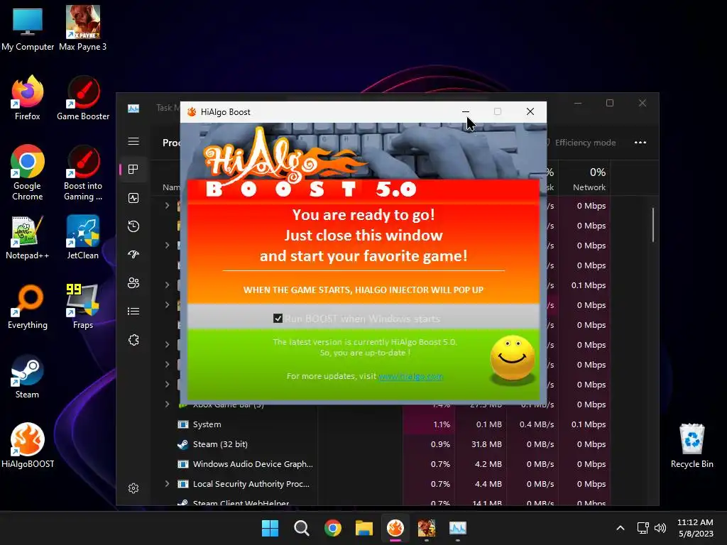Image resolution: width=727 pixels, height=545 pixels.
Task: Open Task Manager Services page icon
Action: click(133, 340)
